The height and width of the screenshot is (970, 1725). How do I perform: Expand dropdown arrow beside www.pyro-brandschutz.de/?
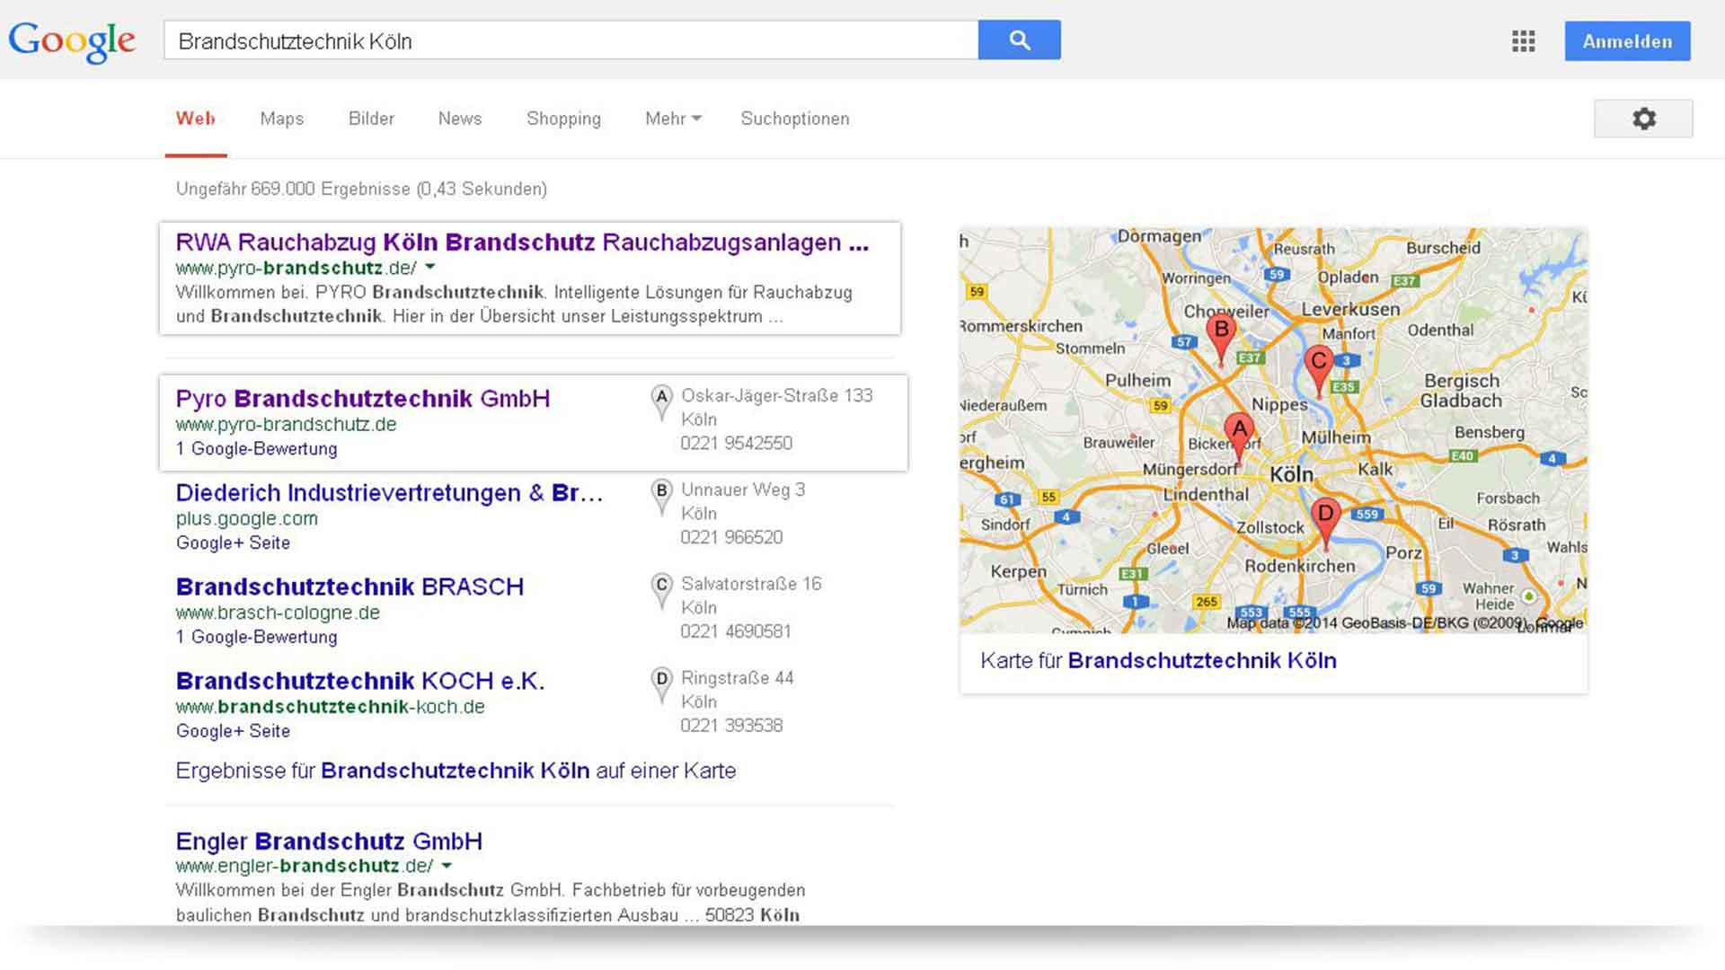(430, 268)
